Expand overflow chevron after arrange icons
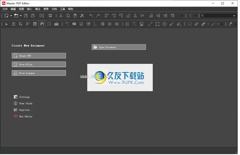Image resolution: width=240 pixels, height=155 pixels. point(182,16)
